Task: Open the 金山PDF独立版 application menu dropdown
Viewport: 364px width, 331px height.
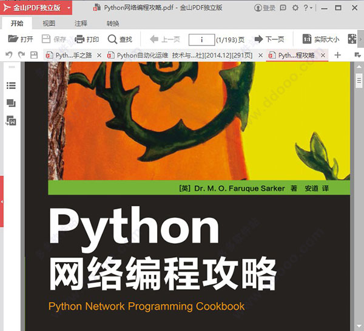Action: 69,8
